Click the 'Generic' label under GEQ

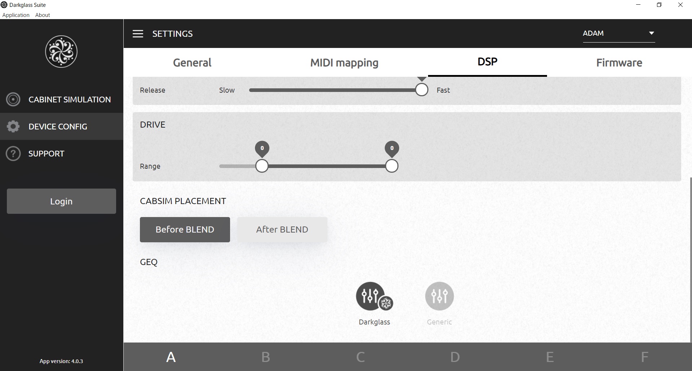click(439, 322)
